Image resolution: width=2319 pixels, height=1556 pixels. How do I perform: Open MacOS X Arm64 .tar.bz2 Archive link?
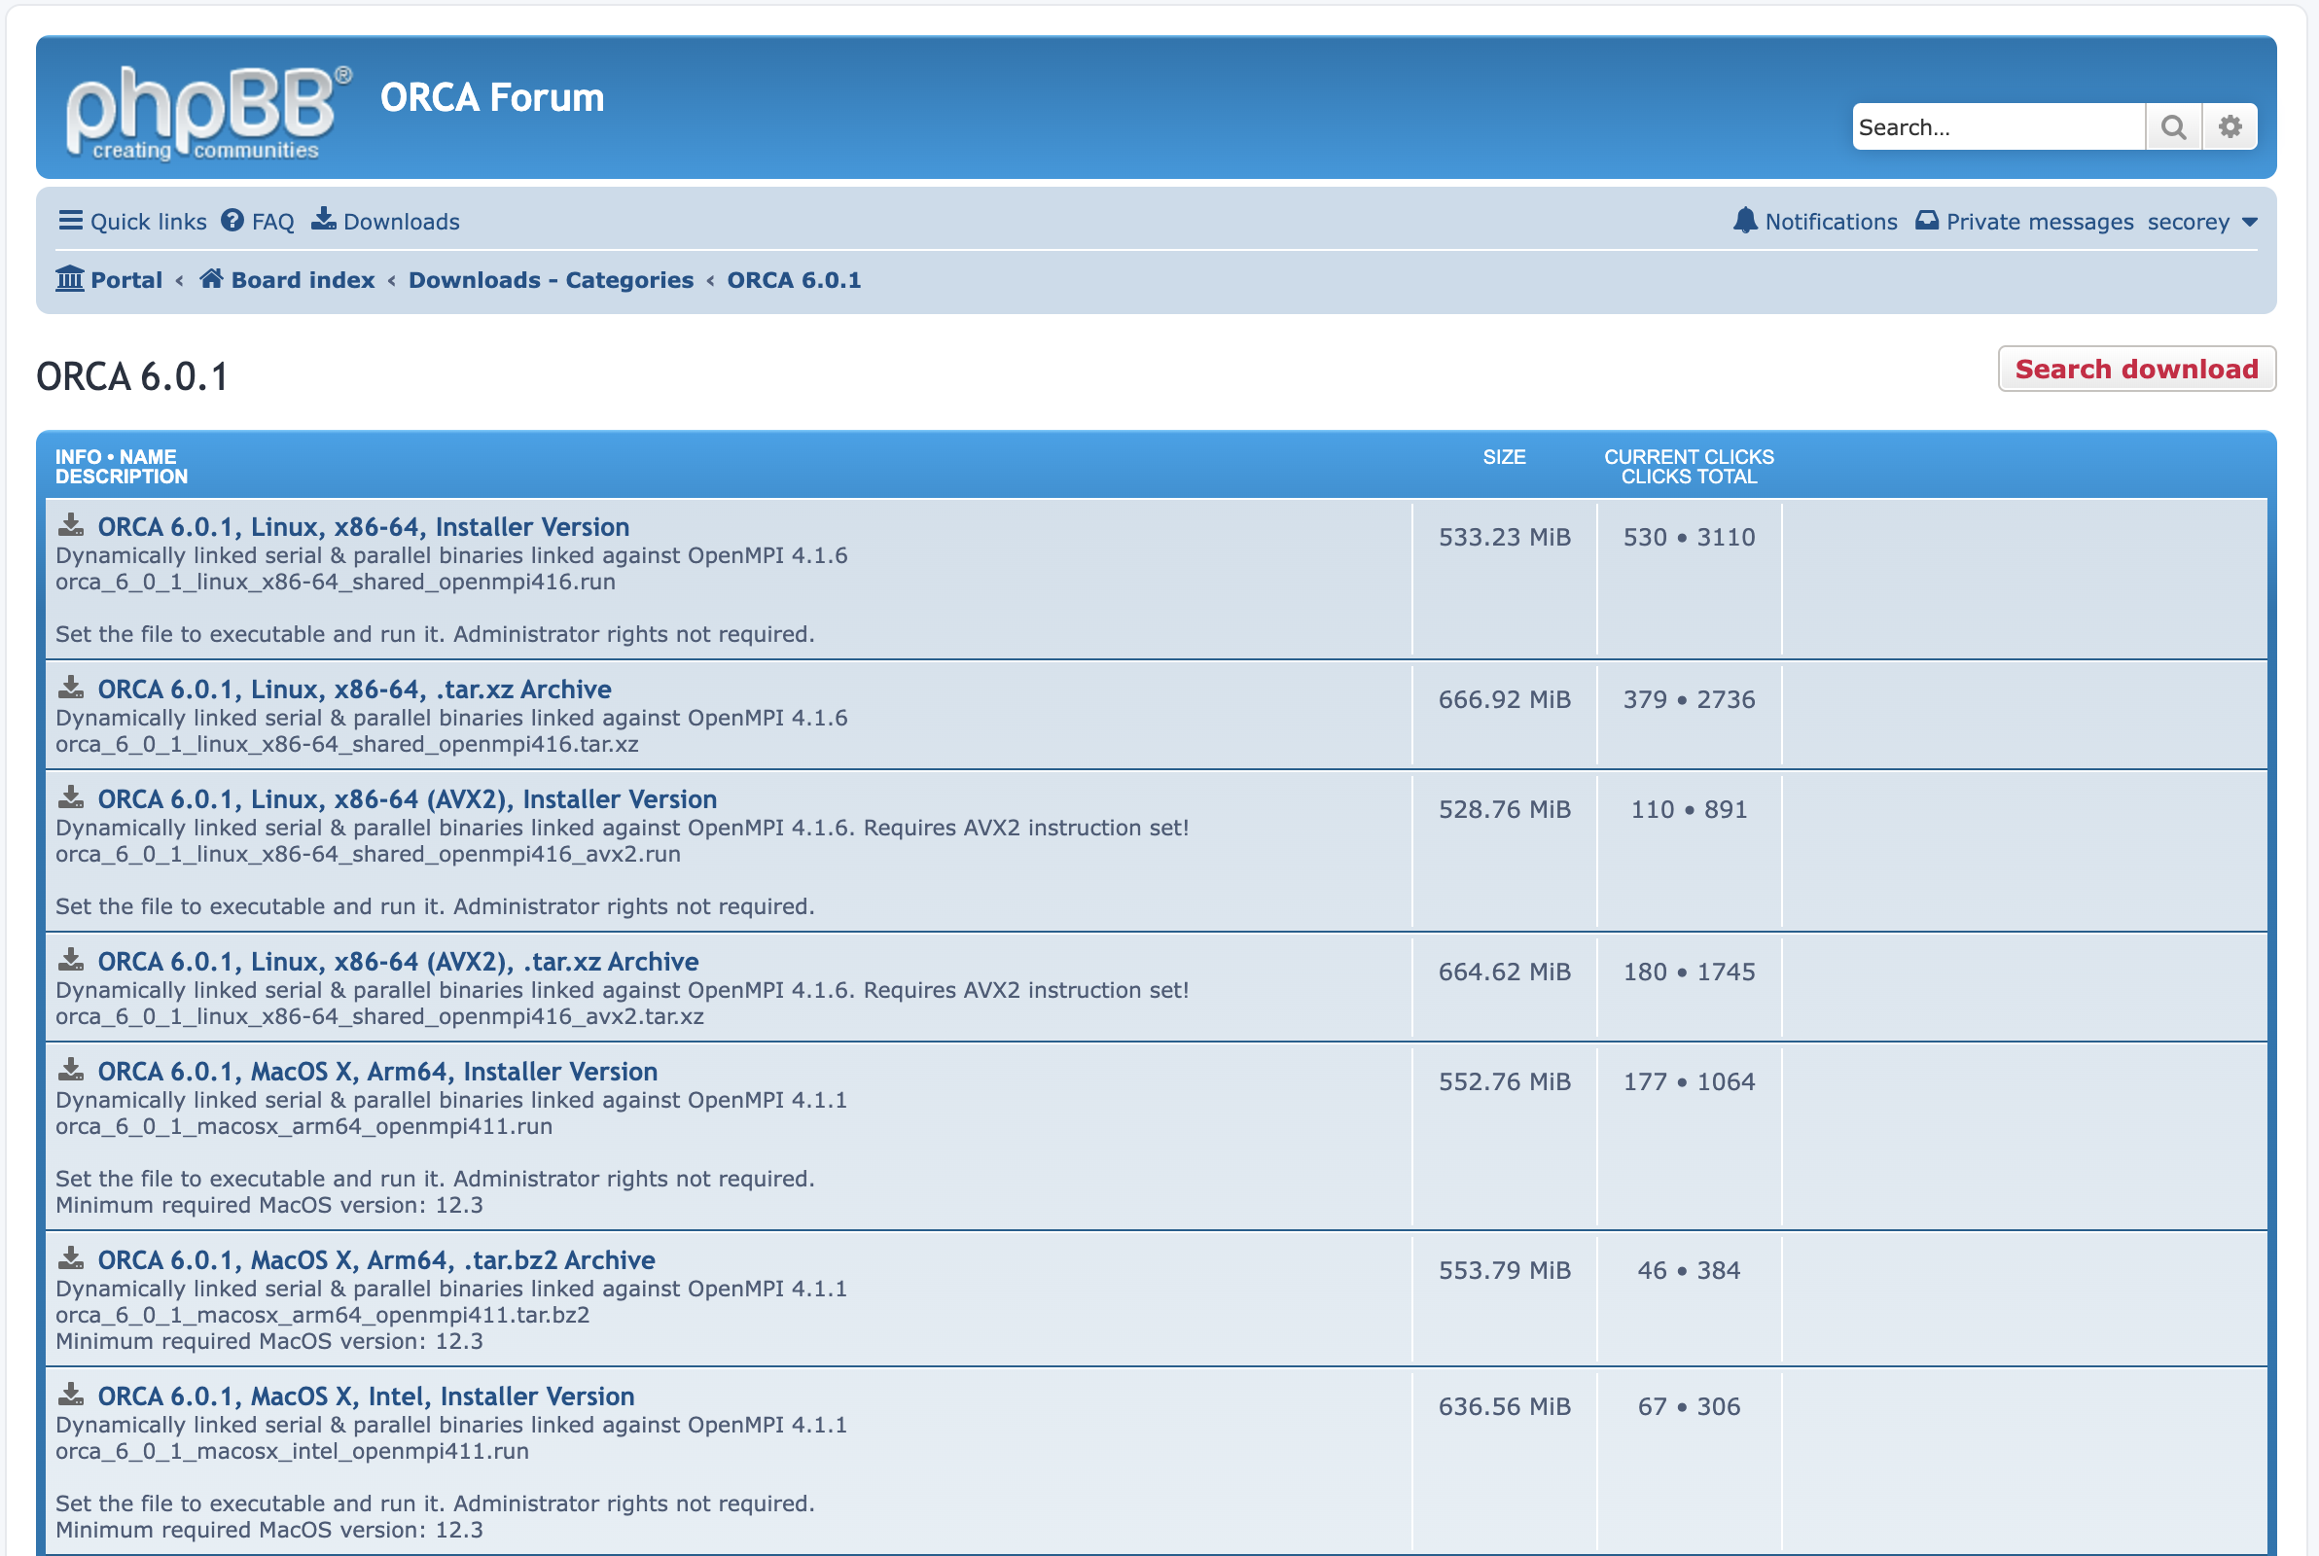[x=376, y=1260]
